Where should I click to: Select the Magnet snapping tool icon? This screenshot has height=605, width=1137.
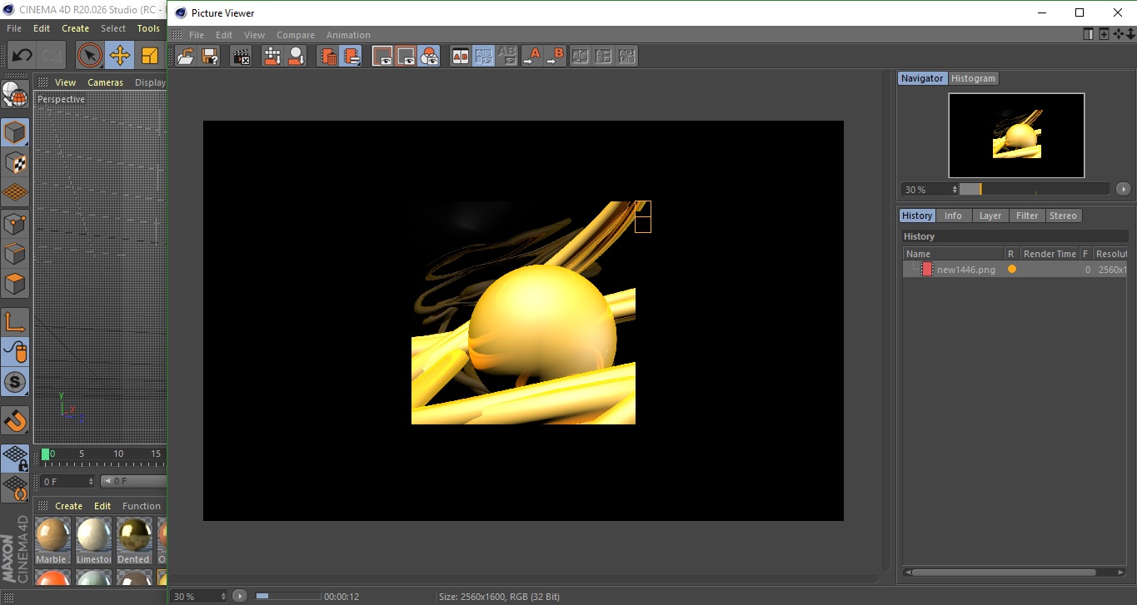click(15, 420)
